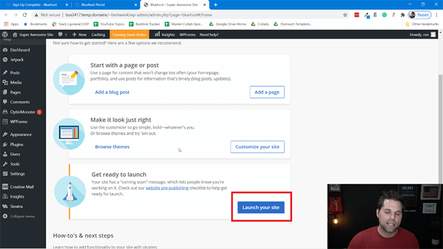Screen dimensions: 443x249
Task: Expand the New content menu in admin bar
Action: pos(79,34)
